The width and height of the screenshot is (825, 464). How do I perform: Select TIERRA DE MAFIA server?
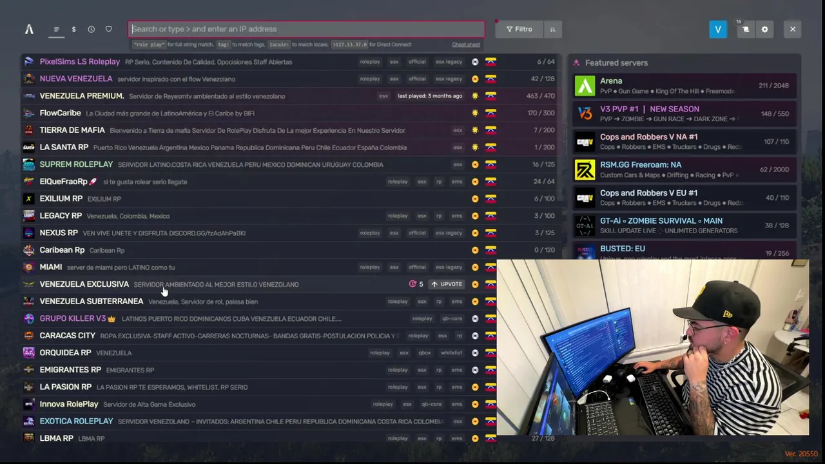(290, 130)
